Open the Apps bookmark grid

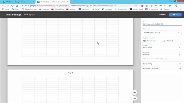(x=6, y=9)
